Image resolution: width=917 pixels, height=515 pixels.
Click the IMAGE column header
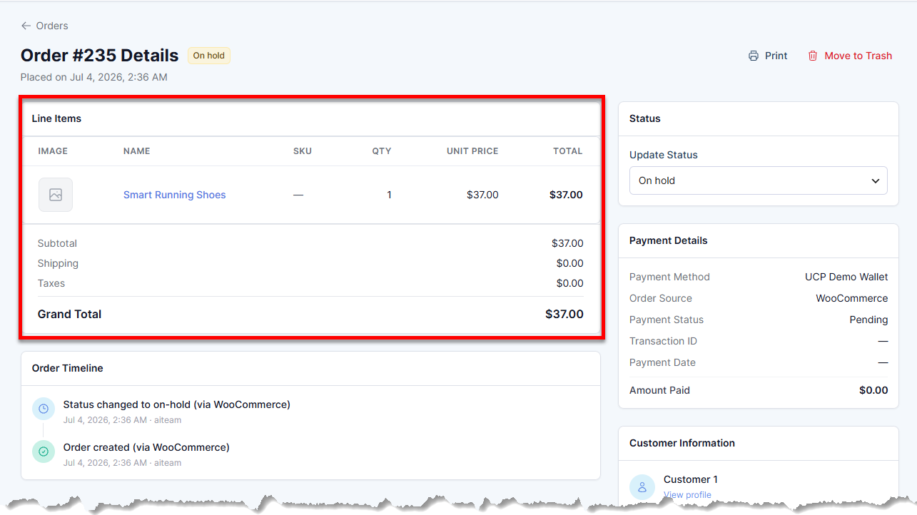coord(53,151)
